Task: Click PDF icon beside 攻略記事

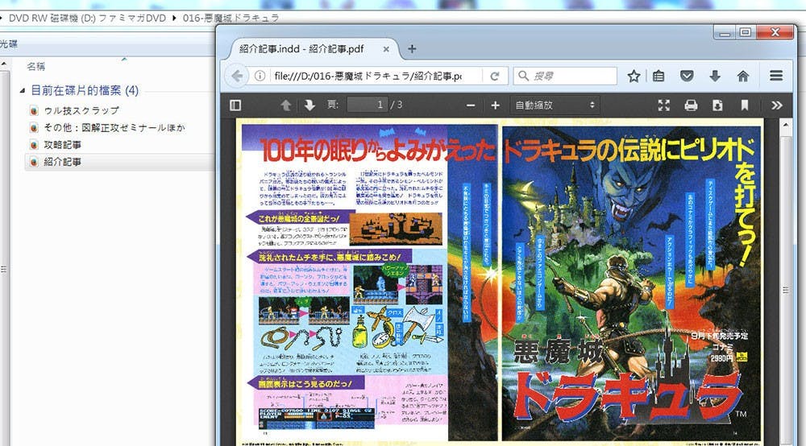Action: click(x=34, y=145)
